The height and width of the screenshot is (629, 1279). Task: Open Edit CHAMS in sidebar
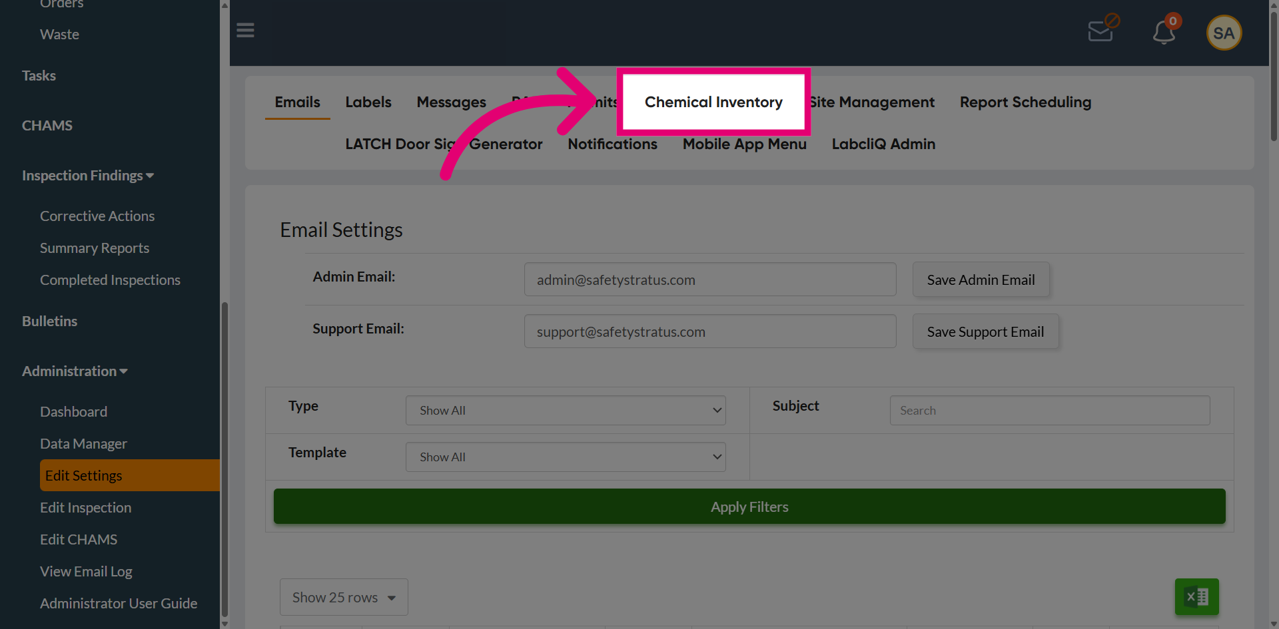tap(79, 540)
